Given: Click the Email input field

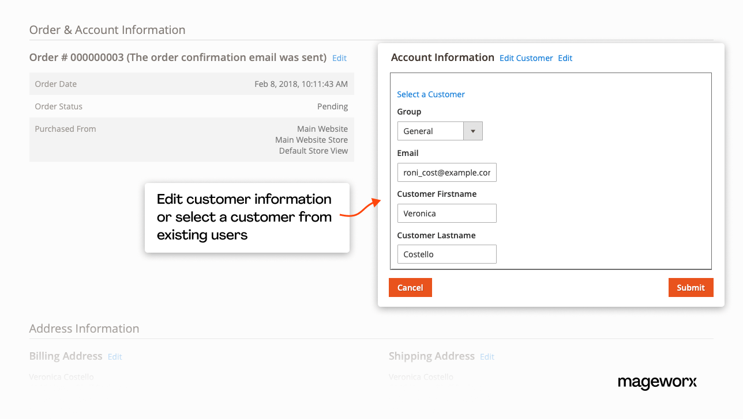Looking at the screenshot, I should tap(446, 172).
